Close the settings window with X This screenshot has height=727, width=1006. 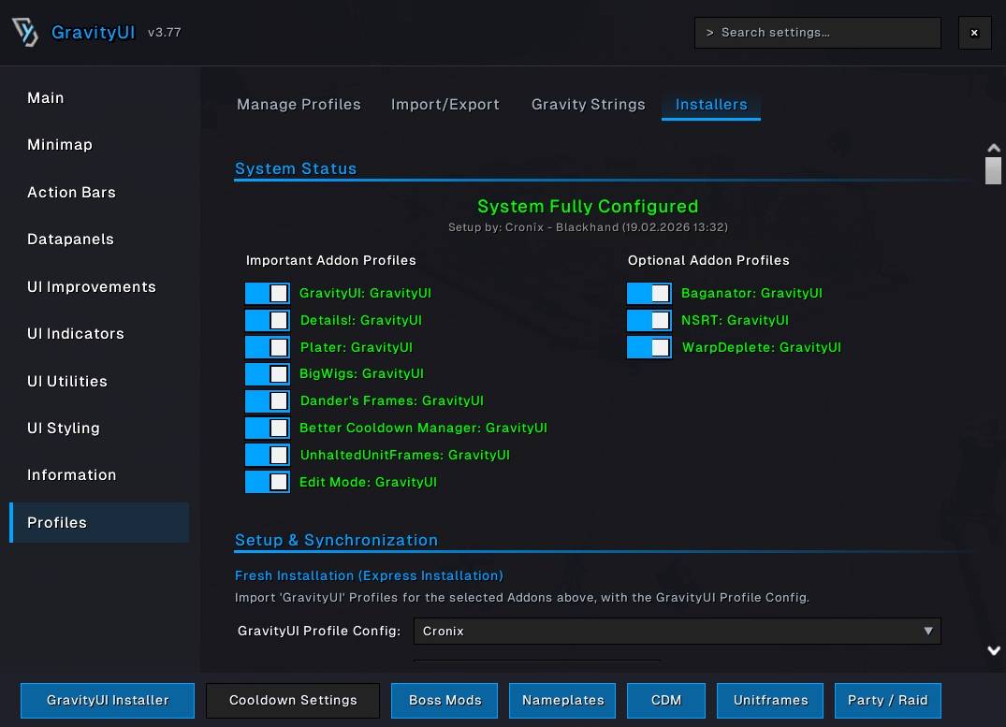coord(974,33)
